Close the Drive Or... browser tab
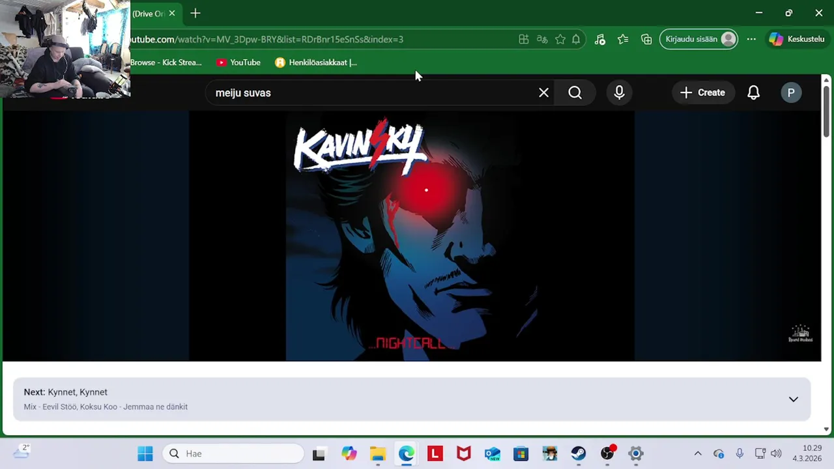 pyautogui.click(x=172, y=13)
